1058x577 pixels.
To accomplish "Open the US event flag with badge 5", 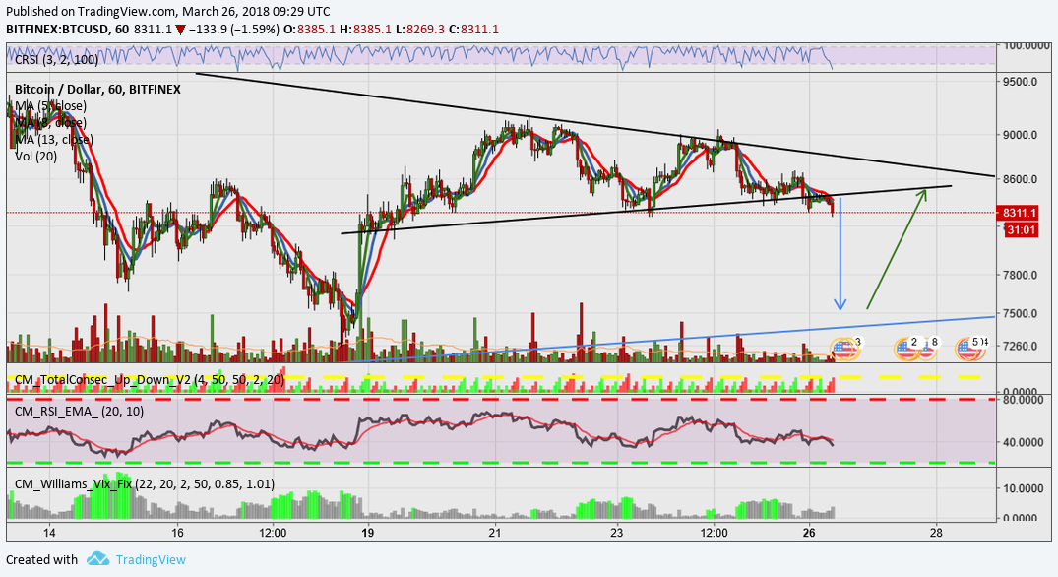I will (x=969, y=349).
